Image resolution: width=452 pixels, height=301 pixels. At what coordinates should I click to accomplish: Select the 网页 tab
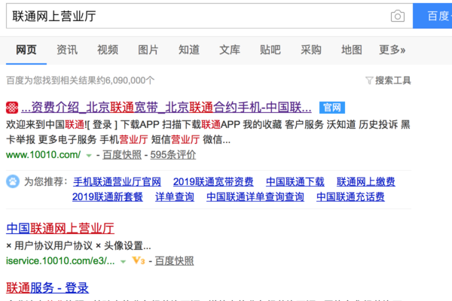tap(26, 50)
